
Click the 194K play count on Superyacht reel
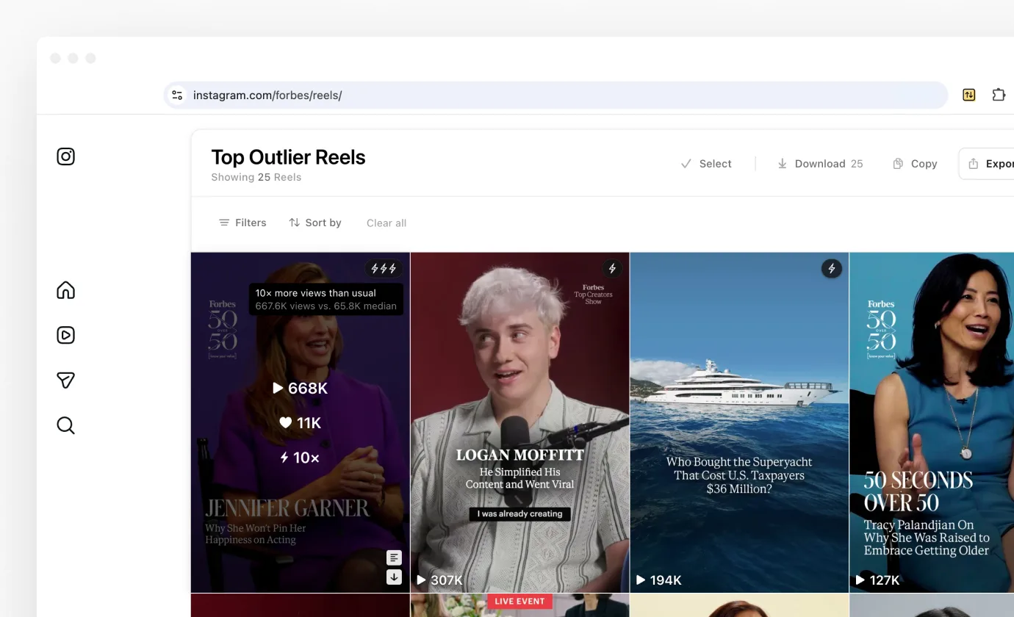(658, 580)
